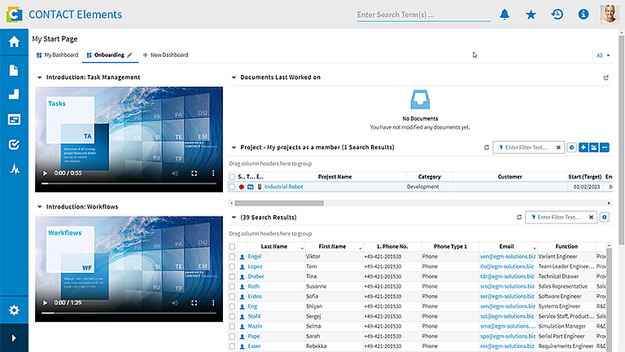
Task: Open more options on Tasks video
Action: point(213,174)
